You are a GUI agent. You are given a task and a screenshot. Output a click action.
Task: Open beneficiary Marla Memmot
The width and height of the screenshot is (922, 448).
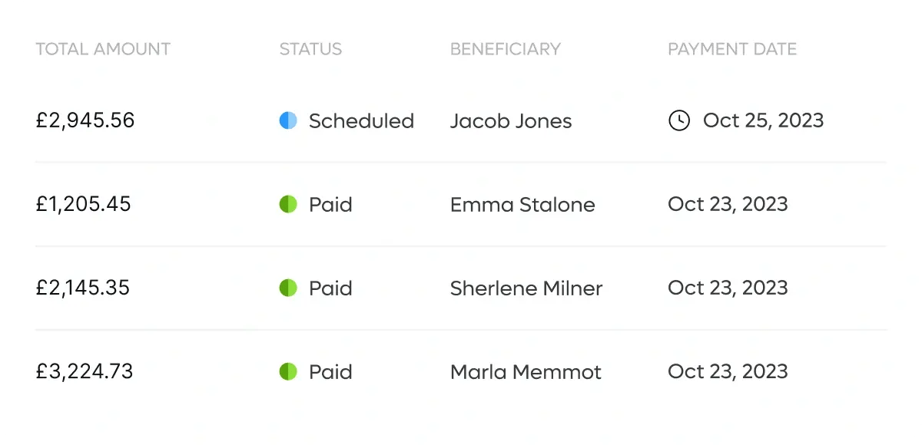click(526, 372)
